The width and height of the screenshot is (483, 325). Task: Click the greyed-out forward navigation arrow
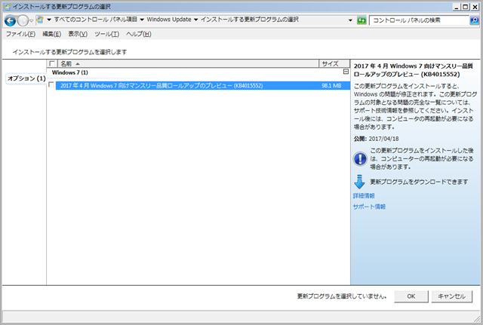pos(23,21)
